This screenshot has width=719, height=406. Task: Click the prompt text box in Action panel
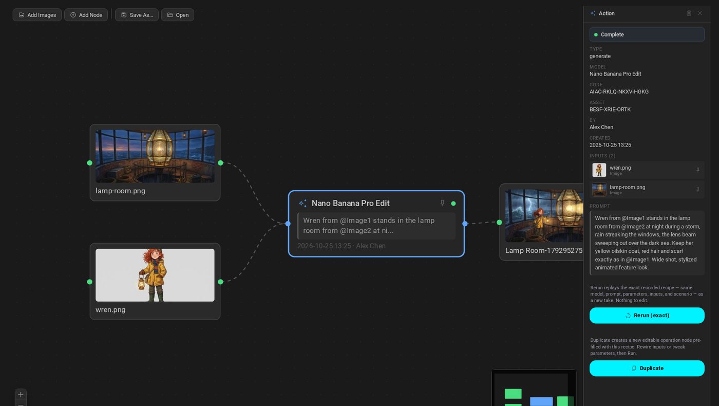click(647, 243)
